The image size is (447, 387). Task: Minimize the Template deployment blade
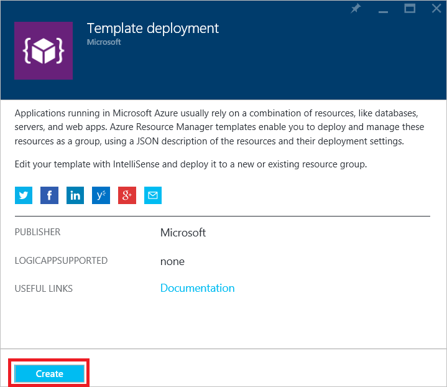point(383,11)
